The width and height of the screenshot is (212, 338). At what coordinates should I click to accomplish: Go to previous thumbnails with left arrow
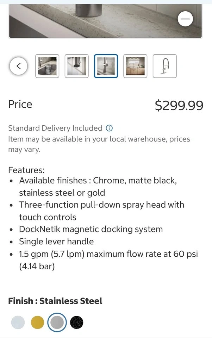pos(18,66)
